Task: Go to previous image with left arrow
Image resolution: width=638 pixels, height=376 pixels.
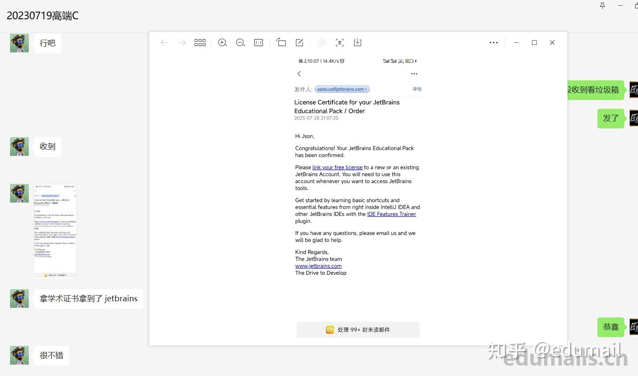Action: (164, 42)
